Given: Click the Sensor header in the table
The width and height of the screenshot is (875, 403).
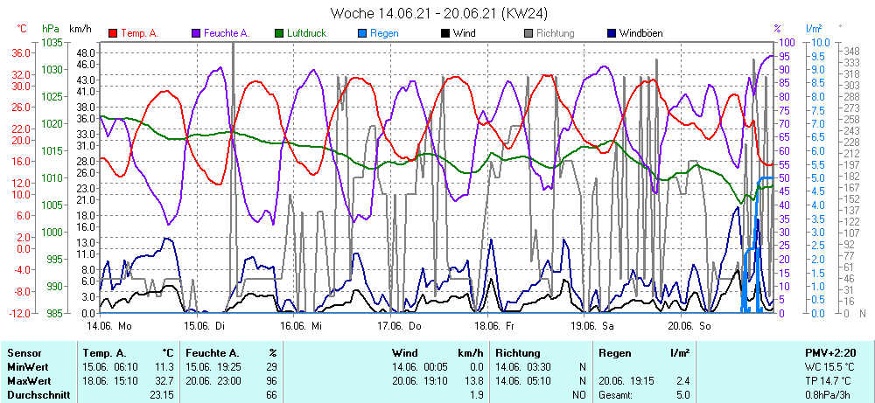Looking at the screenshot, I should pyautogui.click(x=24, y=353).
